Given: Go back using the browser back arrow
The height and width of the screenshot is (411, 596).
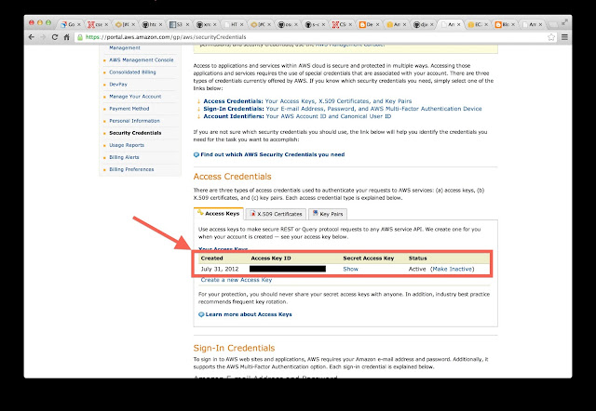Looking at the screenshot, I should pos(32,37).
